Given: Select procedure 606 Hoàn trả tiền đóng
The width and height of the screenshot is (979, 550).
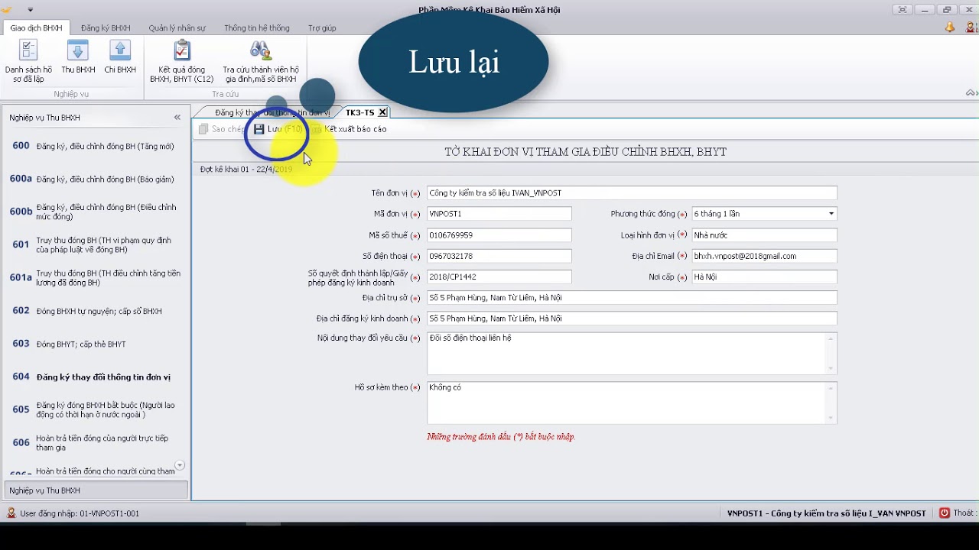Looking at the screenshot, I should click(x=96, y=442).
